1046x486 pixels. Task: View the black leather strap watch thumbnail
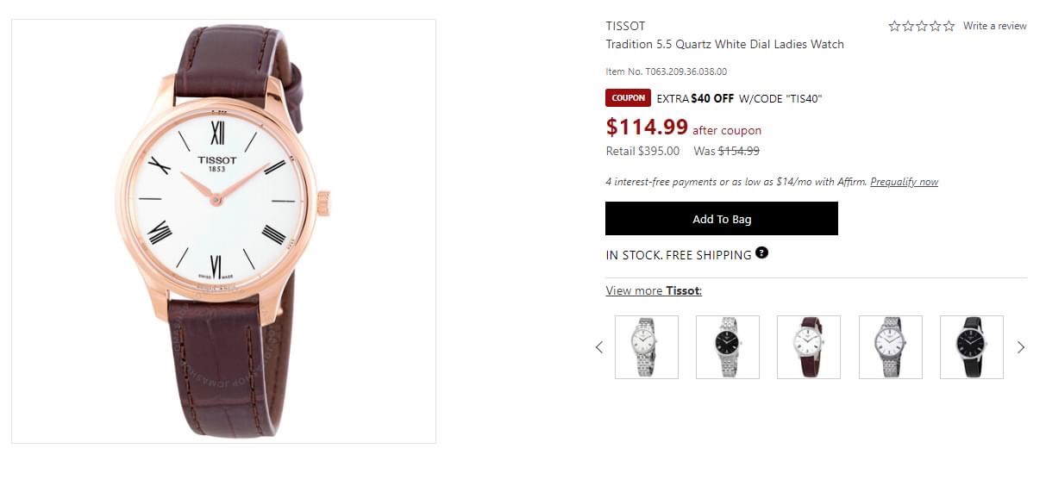click(971, 347)
